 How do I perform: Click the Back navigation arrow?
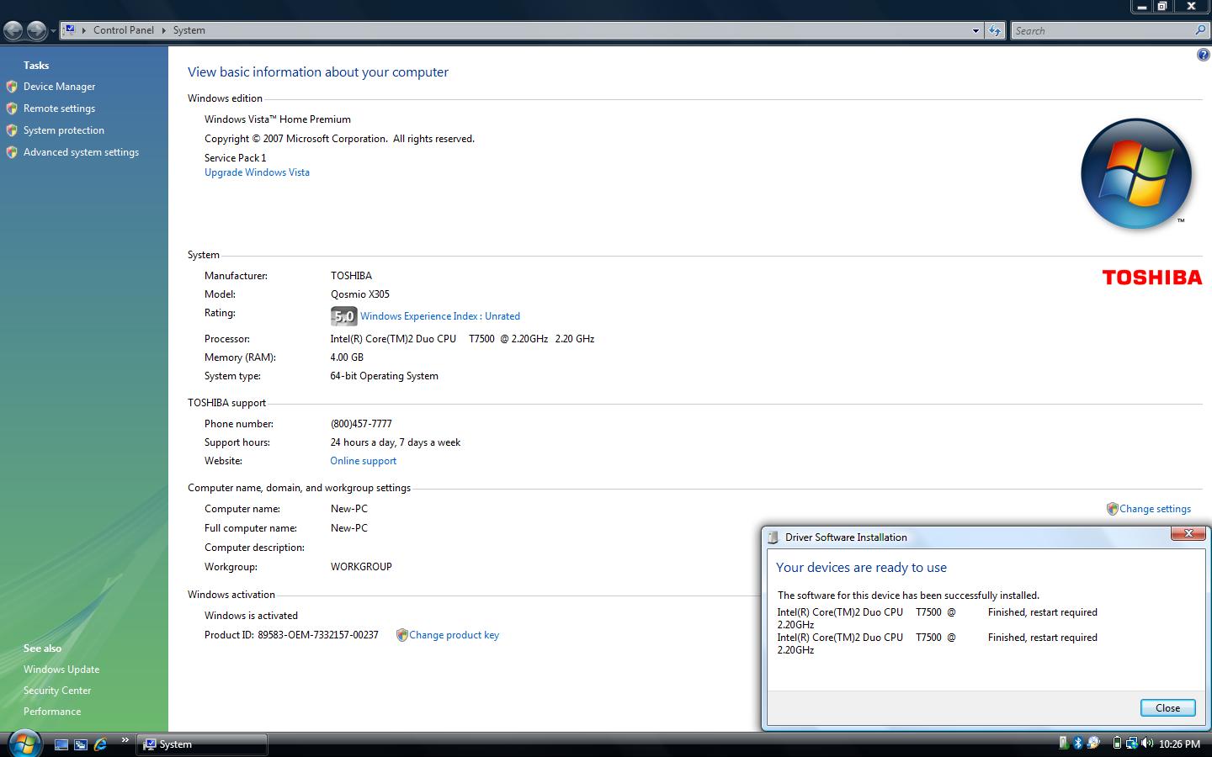(13, 31)
